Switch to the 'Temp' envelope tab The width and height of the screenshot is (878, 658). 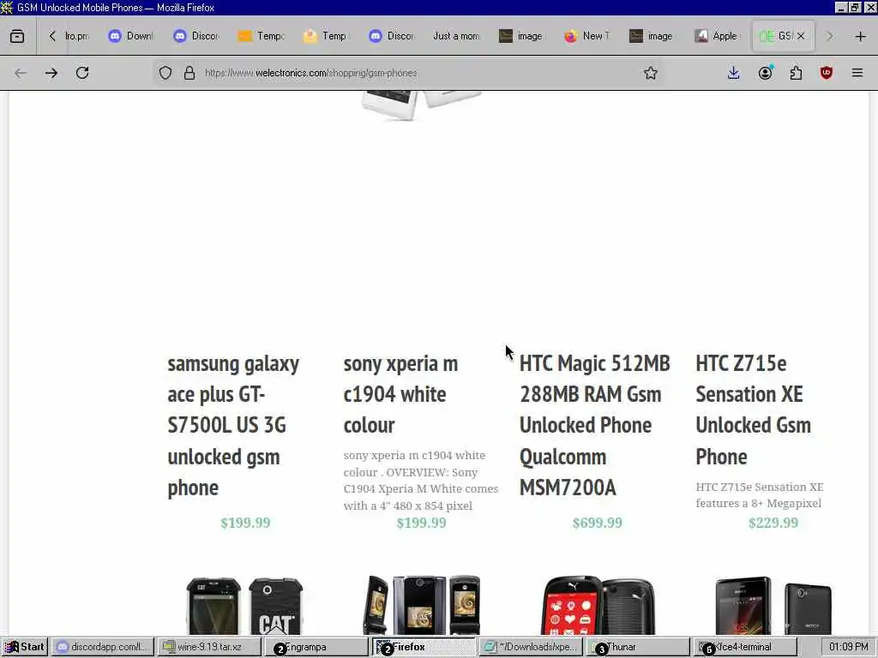327,36
